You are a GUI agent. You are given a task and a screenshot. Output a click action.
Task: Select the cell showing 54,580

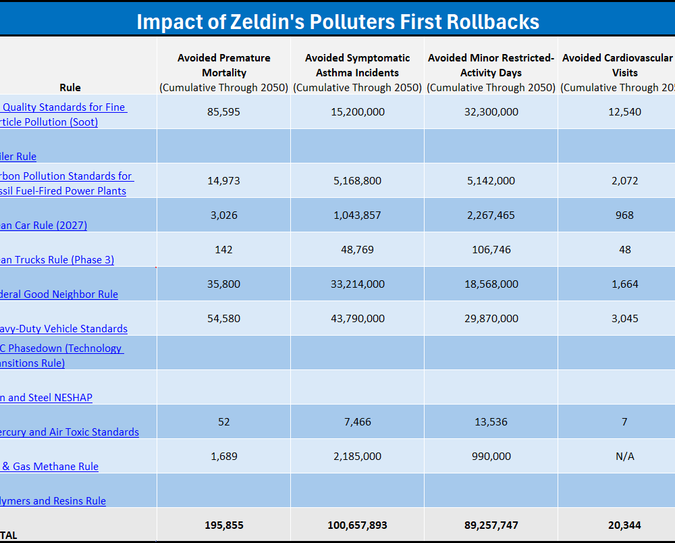pyautogui.click(x=224, y=318)
